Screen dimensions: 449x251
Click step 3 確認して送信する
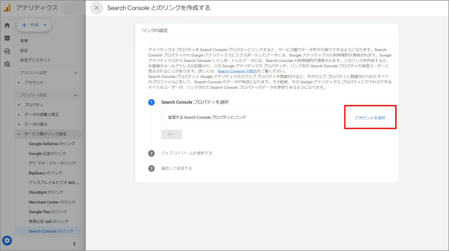176,168
